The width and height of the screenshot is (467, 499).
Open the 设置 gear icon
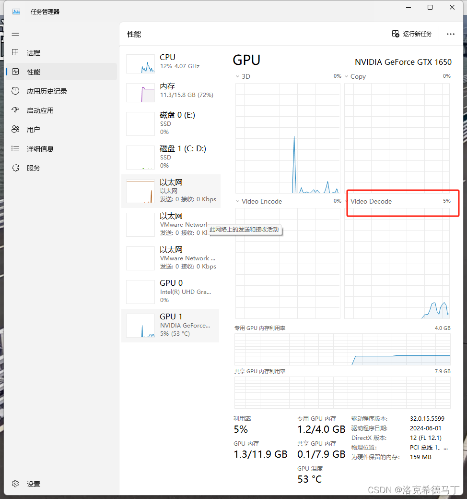(16, 484)
